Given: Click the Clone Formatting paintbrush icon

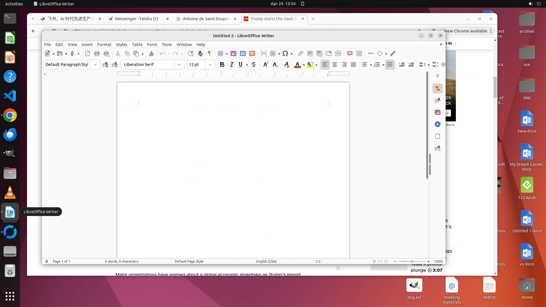Looking at the screenshot, I should 151,53.
